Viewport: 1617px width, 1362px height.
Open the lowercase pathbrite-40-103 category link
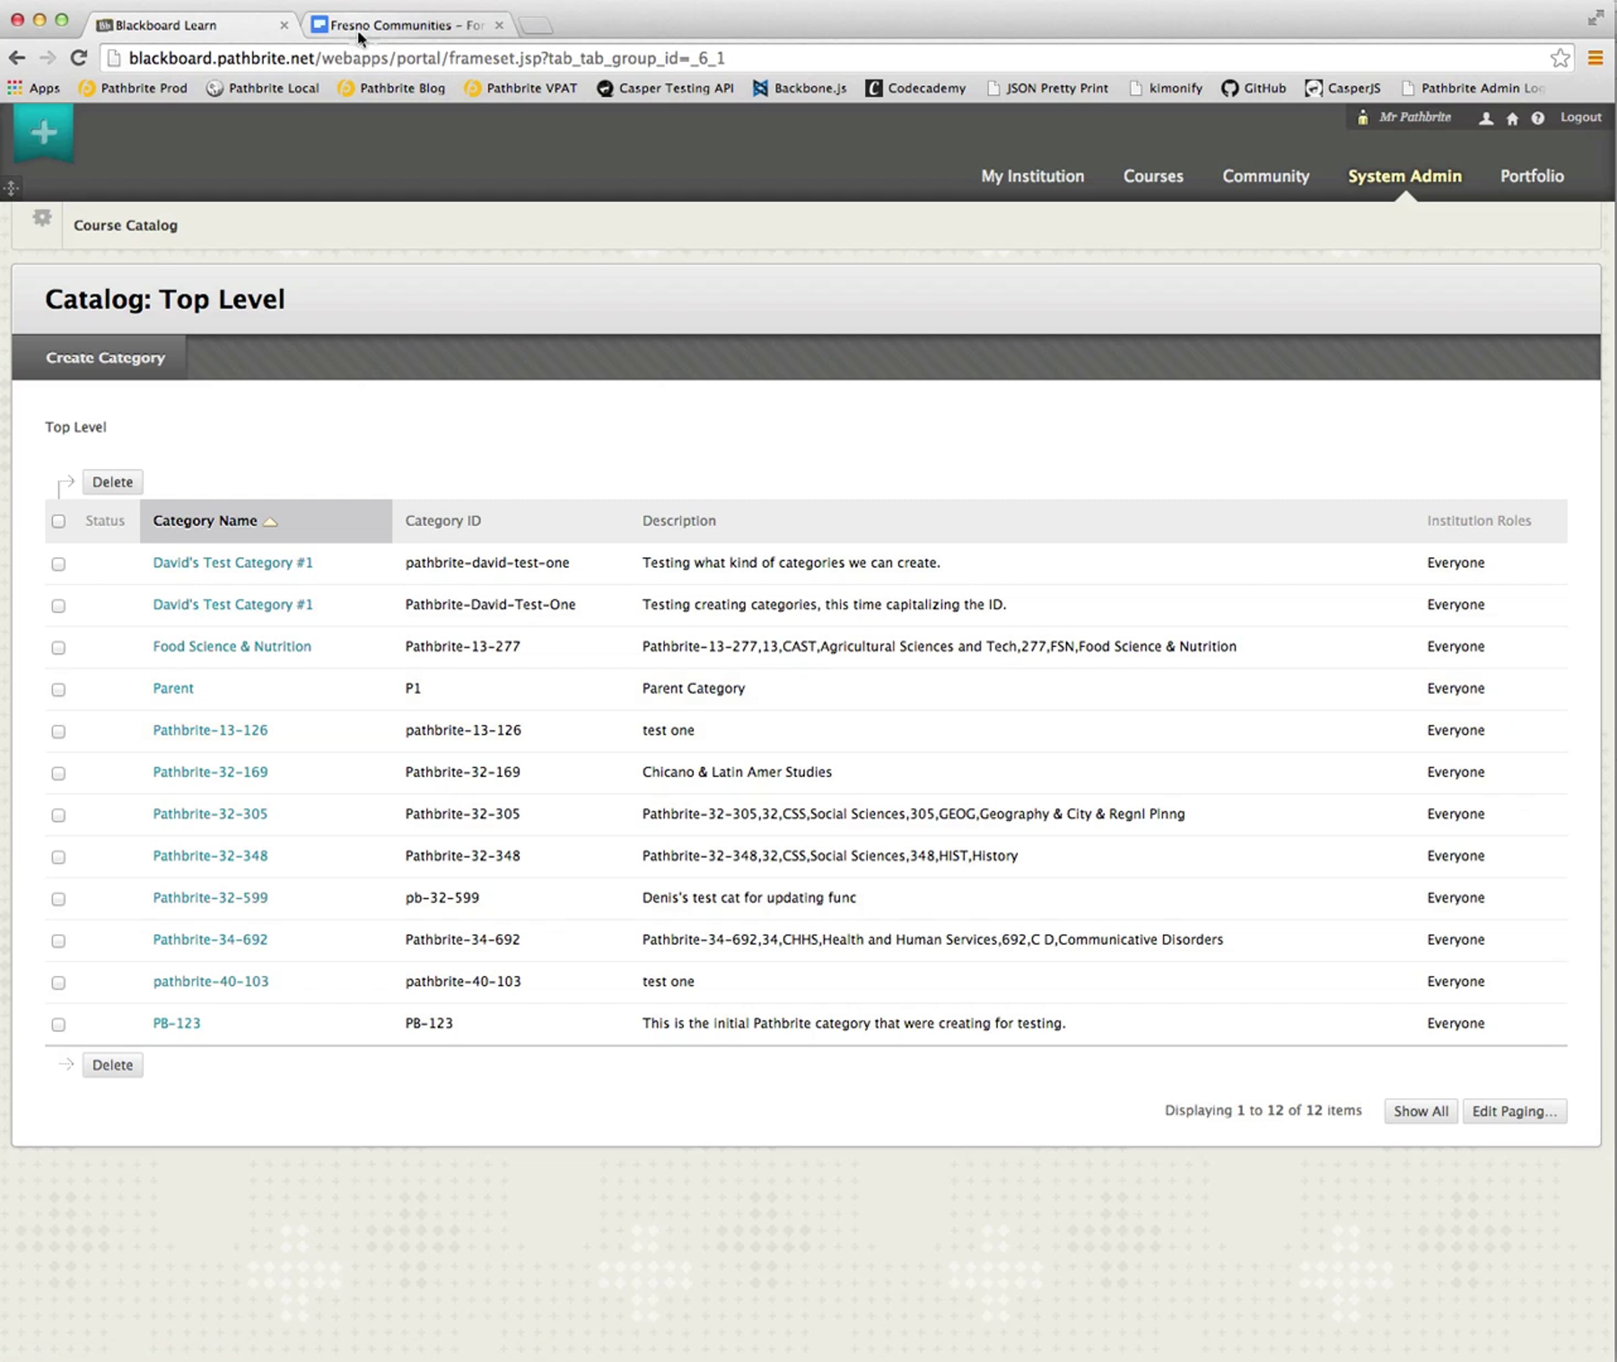coord(211,981)
